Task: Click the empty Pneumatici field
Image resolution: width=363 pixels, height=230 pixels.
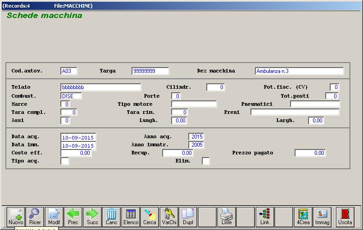Action: point(315,104)
